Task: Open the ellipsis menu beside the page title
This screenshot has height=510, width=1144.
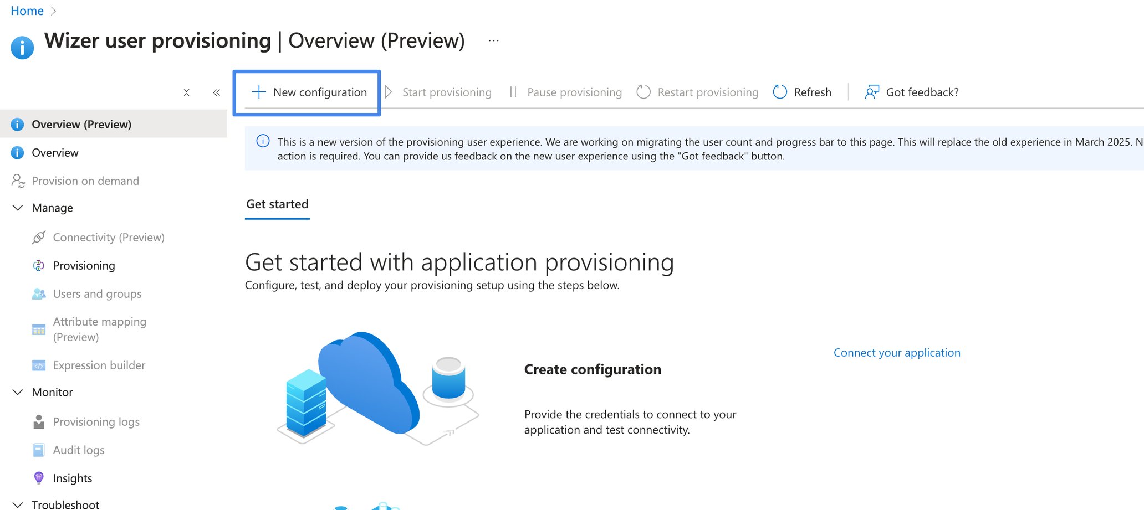Action: click(493, 39)
